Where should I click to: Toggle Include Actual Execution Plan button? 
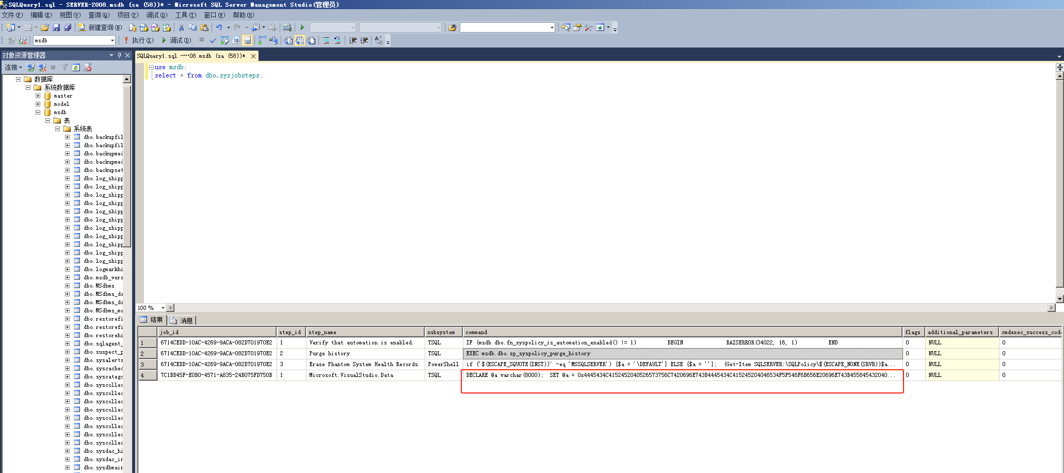(x=262, y=40)
